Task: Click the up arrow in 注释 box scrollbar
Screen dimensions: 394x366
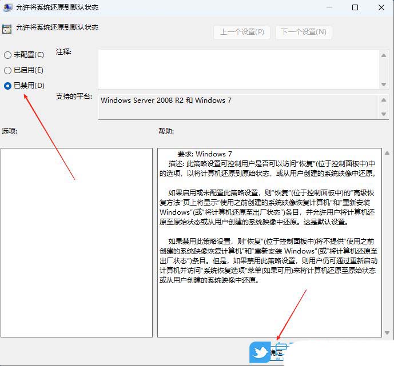Action: [384, 55]
